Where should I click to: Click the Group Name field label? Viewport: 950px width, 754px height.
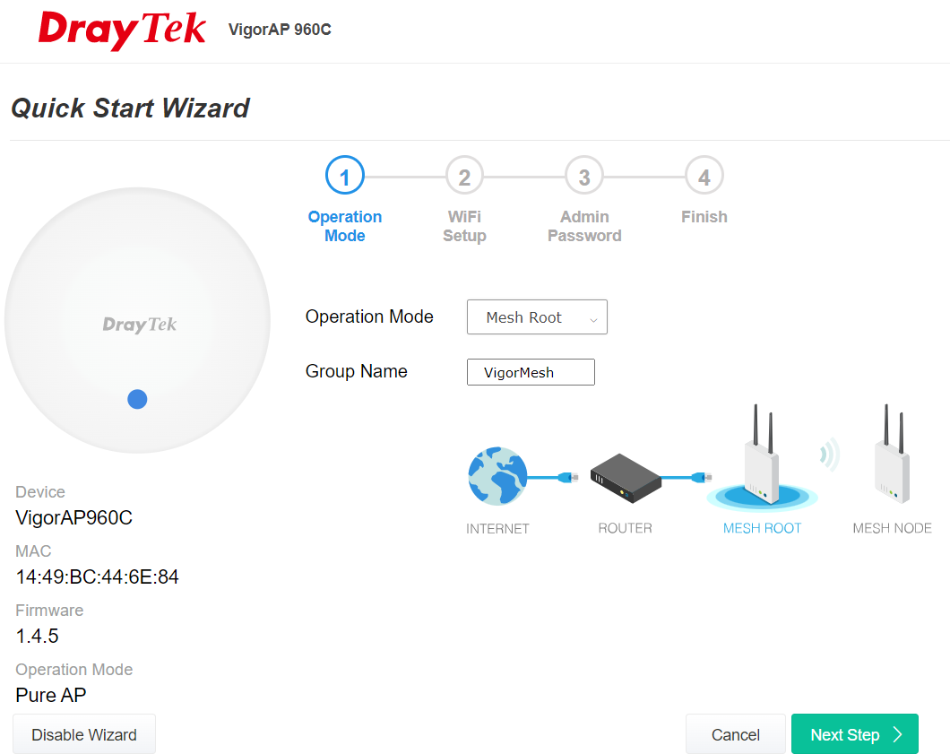[357, 371]
